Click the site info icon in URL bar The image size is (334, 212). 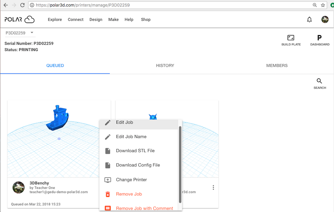32,5
